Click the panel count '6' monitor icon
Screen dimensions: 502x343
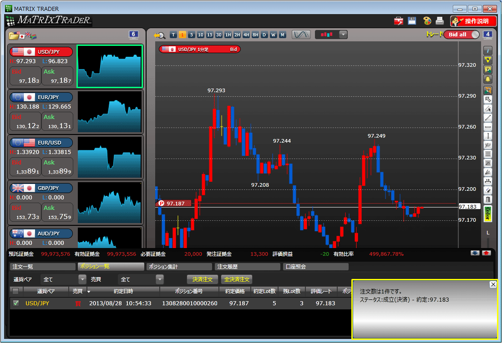click(133, 35)
